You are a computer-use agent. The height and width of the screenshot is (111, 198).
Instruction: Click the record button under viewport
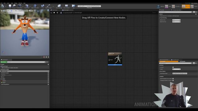(x=44, y=57)
